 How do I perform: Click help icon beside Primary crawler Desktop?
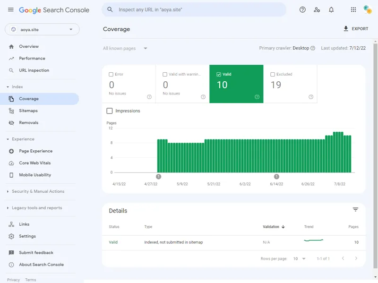[313, 48]
